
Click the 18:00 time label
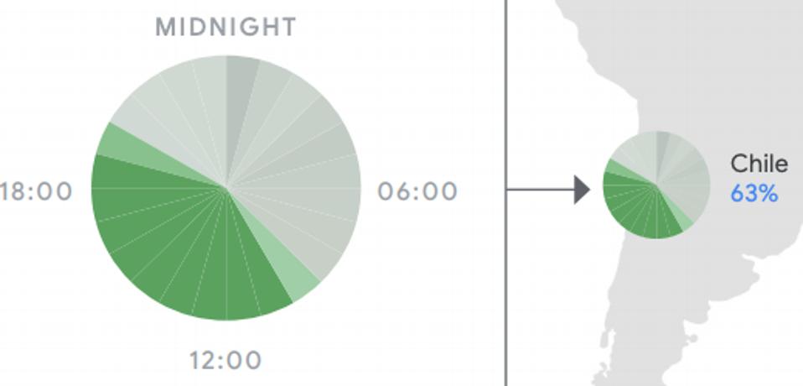[x=36, y=191]
